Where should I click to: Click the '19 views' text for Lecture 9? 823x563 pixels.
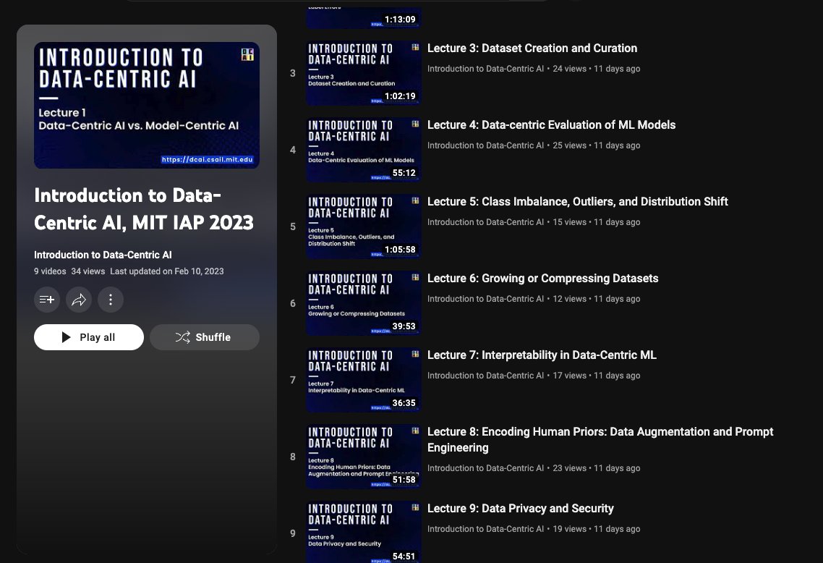569,530
